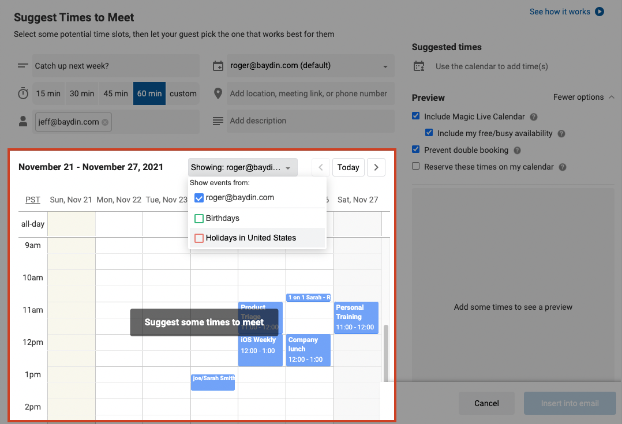Click the description lines icon
The width and height of the screenshot is (622, 424).
pyautogui.click(x=218, y=121)
